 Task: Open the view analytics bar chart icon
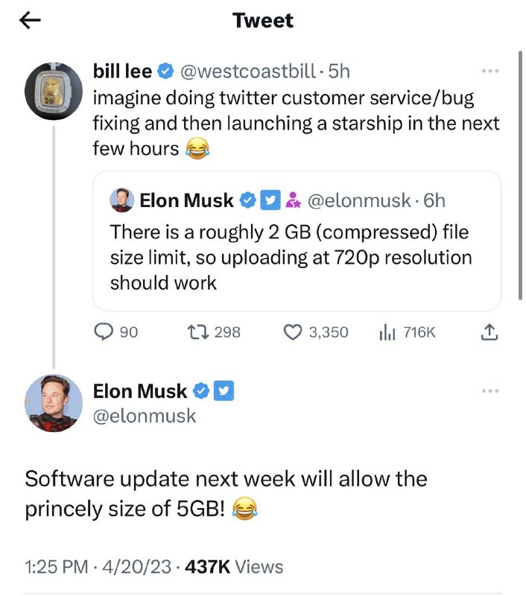point(388,332)
